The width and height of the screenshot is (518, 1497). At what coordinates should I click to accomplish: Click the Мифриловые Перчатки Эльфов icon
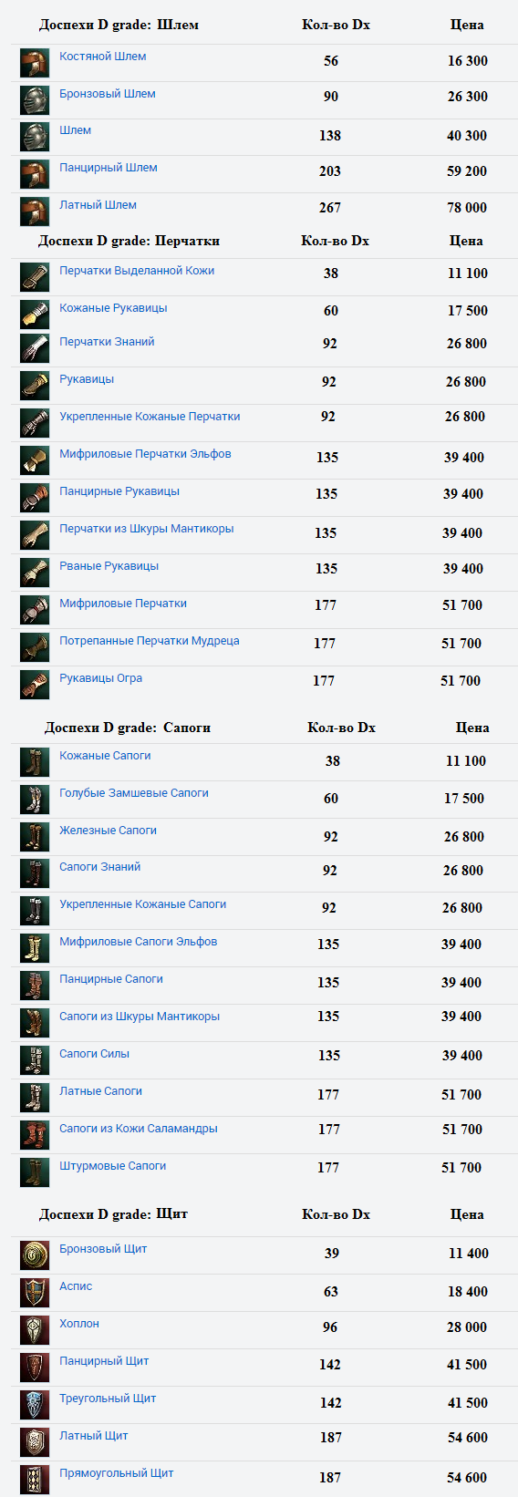tap(35, 460)
